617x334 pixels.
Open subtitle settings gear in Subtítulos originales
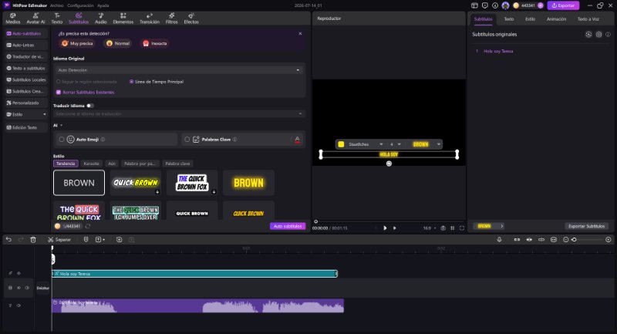click(598, 34)
